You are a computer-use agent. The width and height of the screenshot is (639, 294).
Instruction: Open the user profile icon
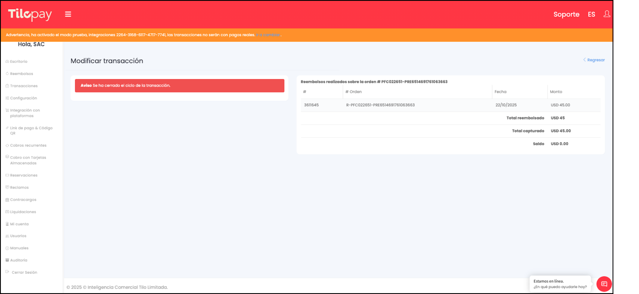pyautogui.click(x=607, y=14)
